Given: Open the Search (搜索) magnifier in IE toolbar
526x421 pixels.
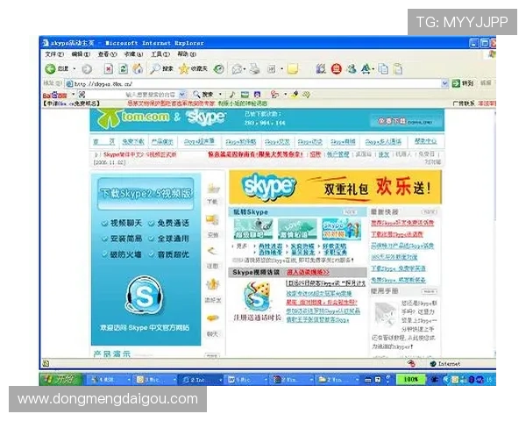Looking at the screenshot, I should tap(161, 68).
